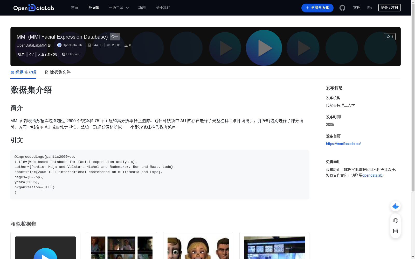The image size is (415, 259).
Task: Click the opendatalab contact link in disclaimer
Action: [x=372, y=175]
